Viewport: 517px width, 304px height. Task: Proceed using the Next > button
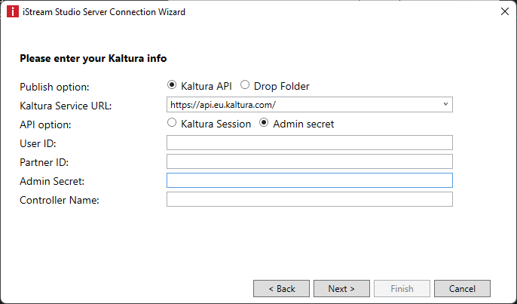(341, 288)
